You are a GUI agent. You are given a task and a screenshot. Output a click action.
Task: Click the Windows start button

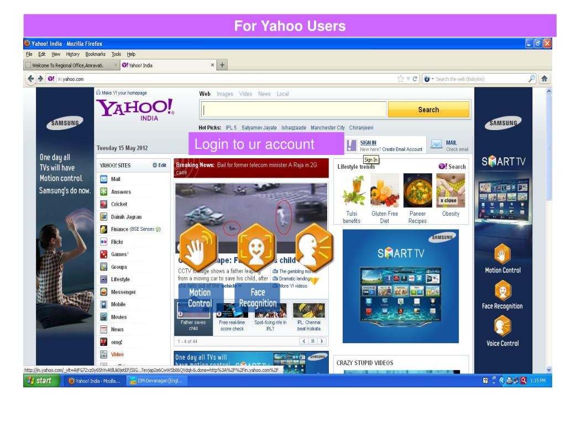click(41, 381)
